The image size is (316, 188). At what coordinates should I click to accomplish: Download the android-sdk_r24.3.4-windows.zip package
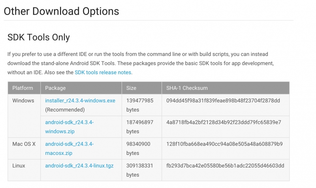(69, 127)
